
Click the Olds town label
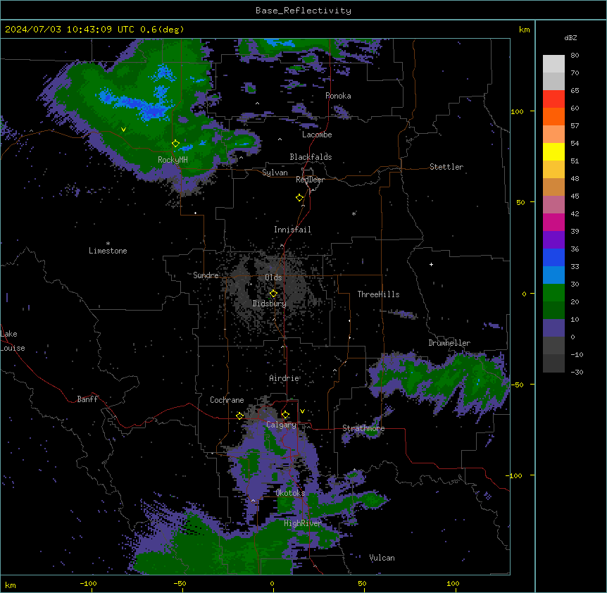point(273,277)
